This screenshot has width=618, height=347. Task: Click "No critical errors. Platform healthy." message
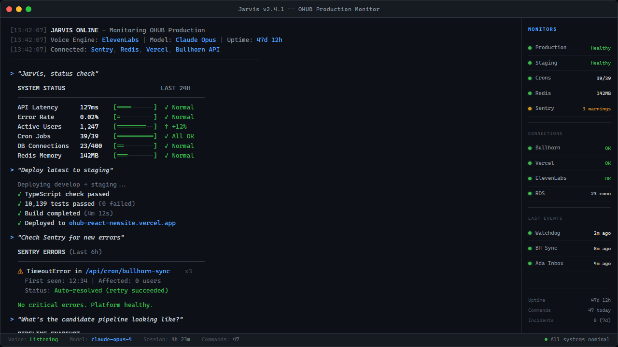85,305
